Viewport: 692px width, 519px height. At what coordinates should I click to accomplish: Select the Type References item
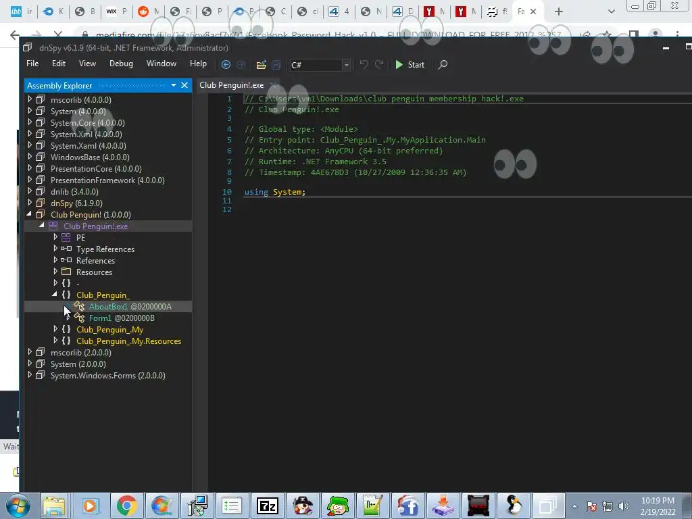tap(105, 249)
